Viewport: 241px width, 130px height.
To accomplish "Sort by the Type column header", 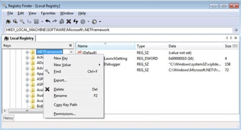I will click(x=150, y=46).
